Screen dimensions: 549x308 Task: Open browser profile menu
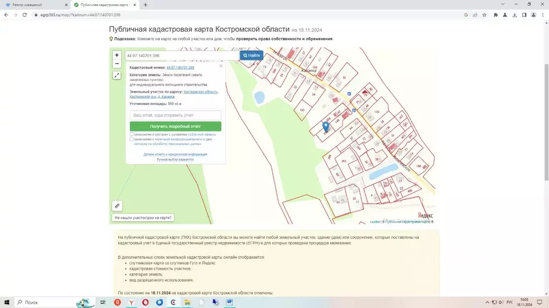(x=533, y=15)
